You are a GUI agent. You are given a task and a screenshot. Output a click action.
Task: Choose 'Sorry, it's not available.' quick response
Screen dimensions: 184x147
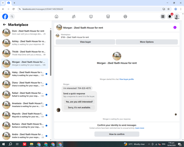(79, 107)
